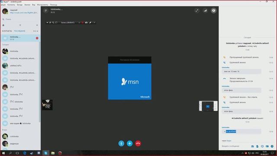The image size is (277, 156).
Task: Open call quality signal bars icon
Action: pyautogui.click(x=205, y=10)
